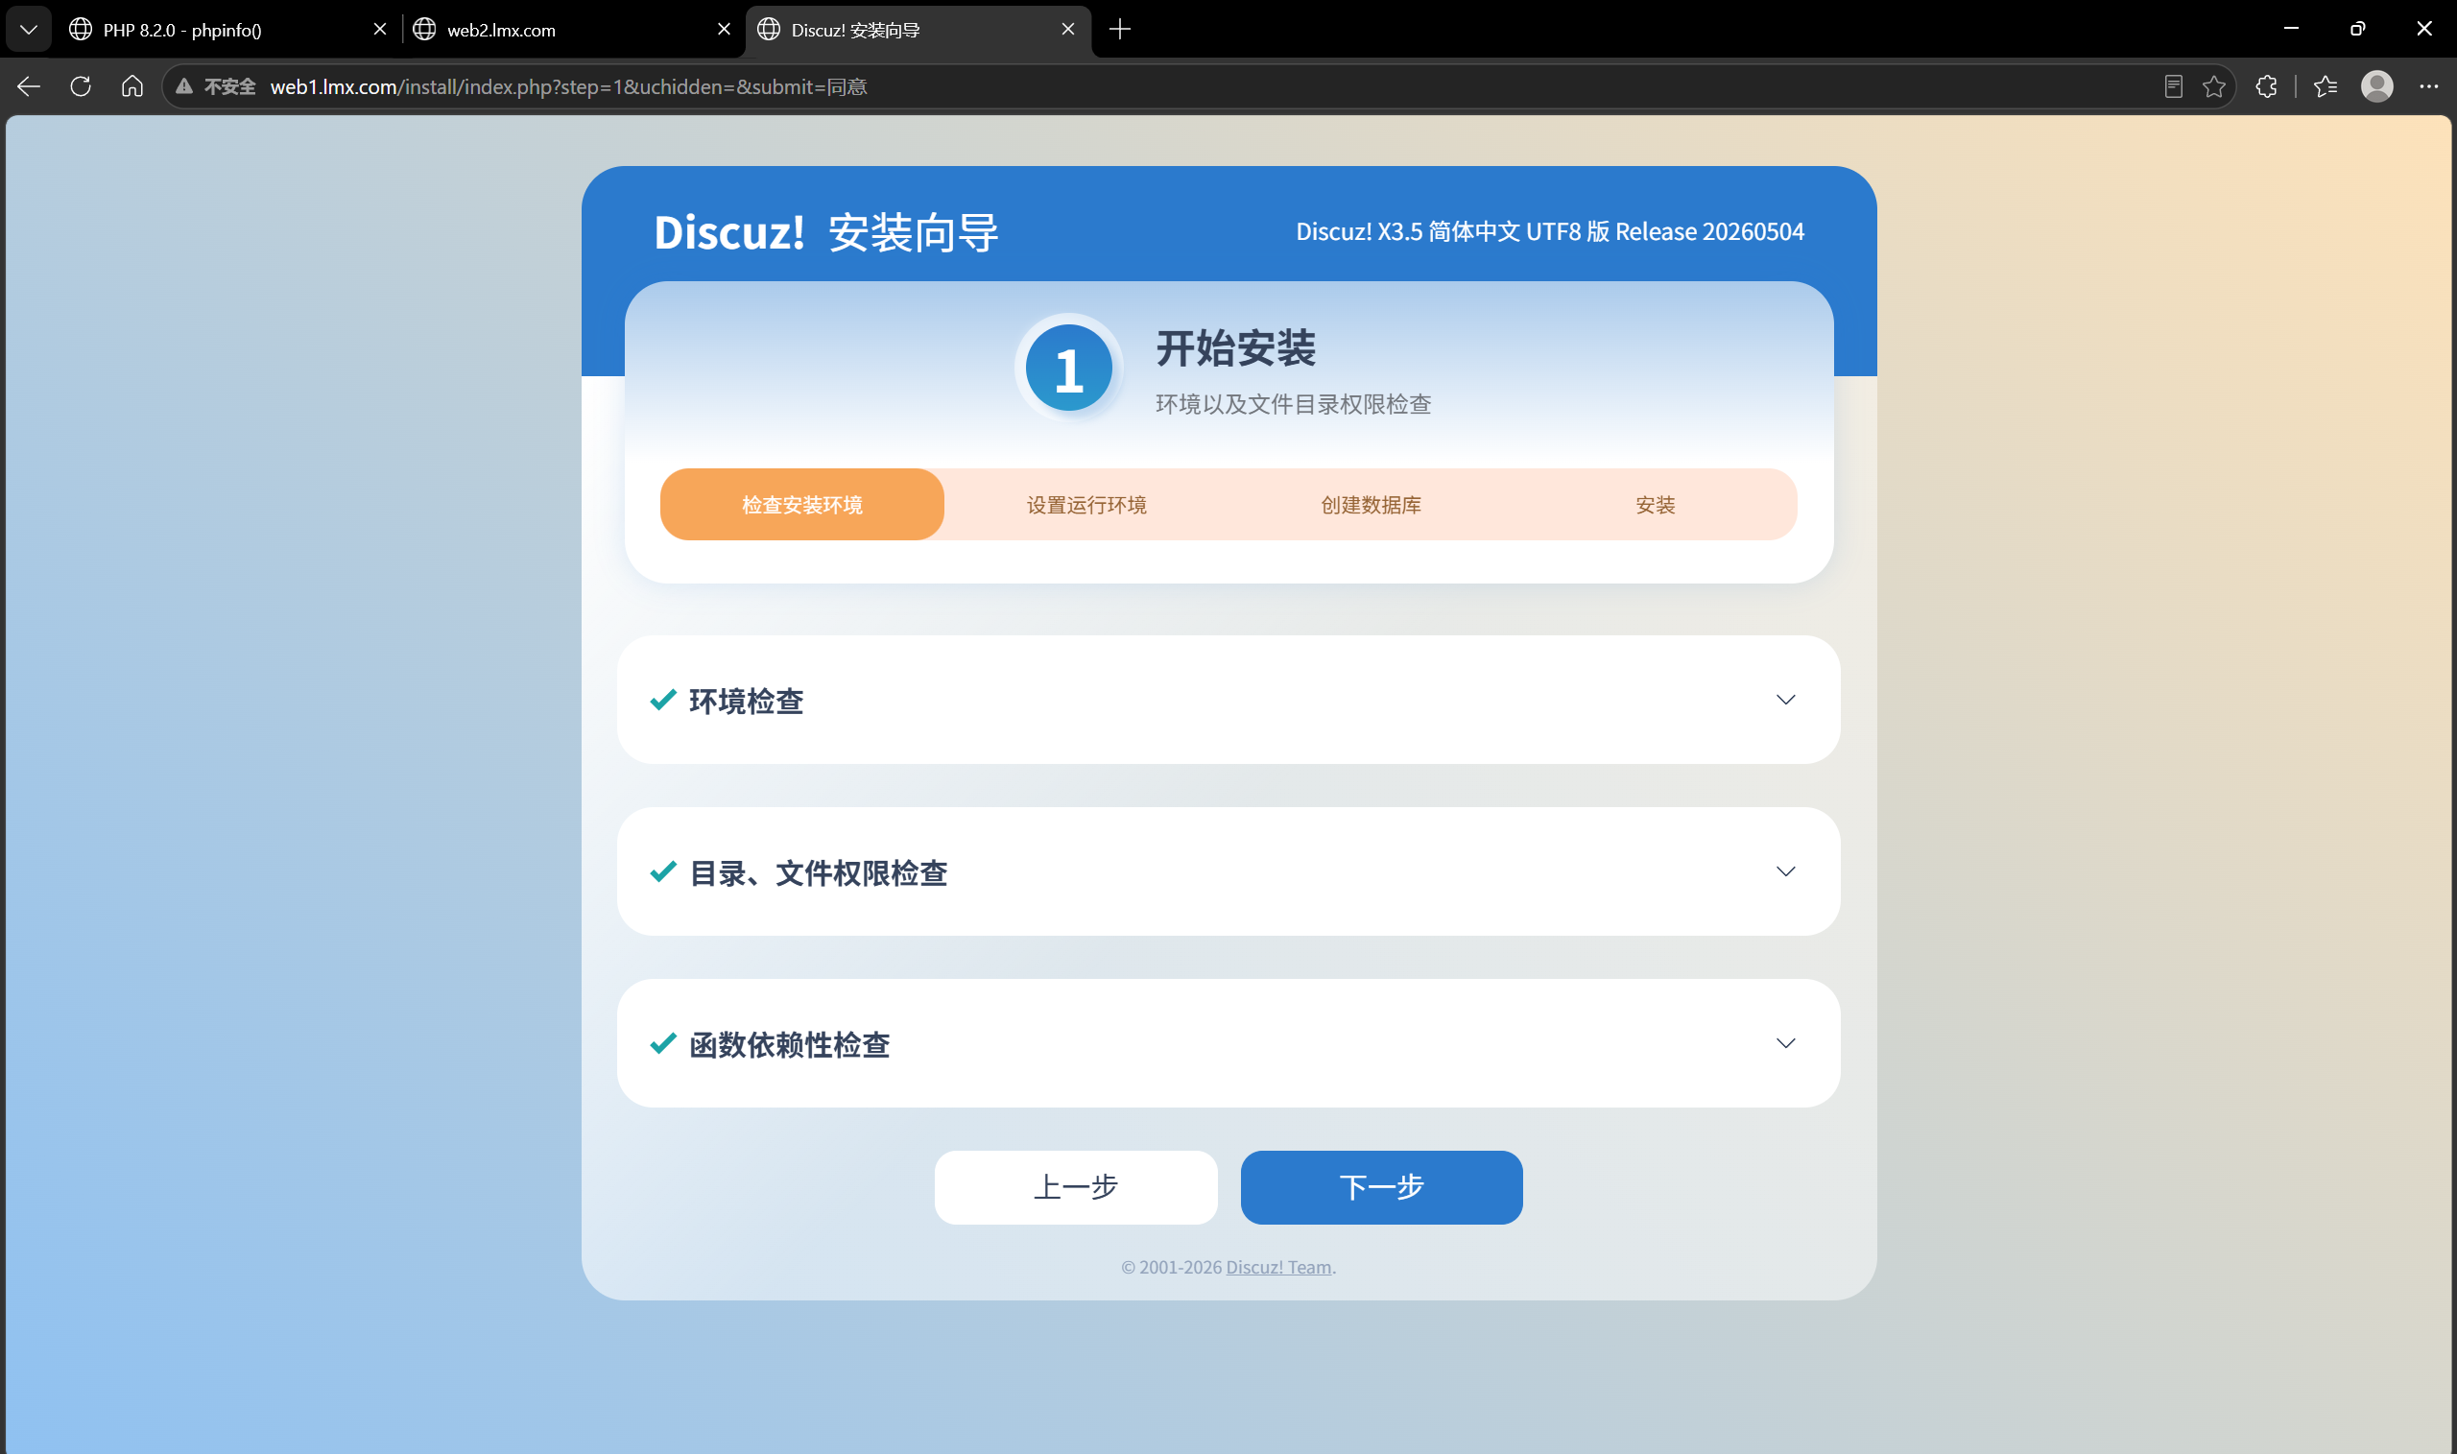Click the checkmark beside 环境检查
Screen dimensions: 2457x1454
click(663, 700)
